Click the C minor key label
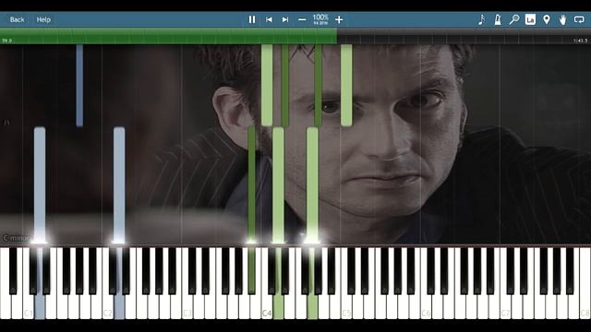The height and width of the screenshot is (332, 591). click(x=16, y=238)
